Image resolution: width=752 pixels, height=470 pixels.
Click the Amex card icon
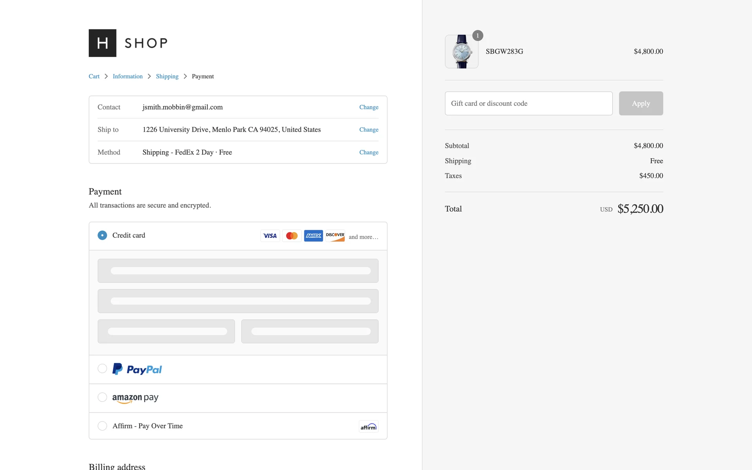313,236
